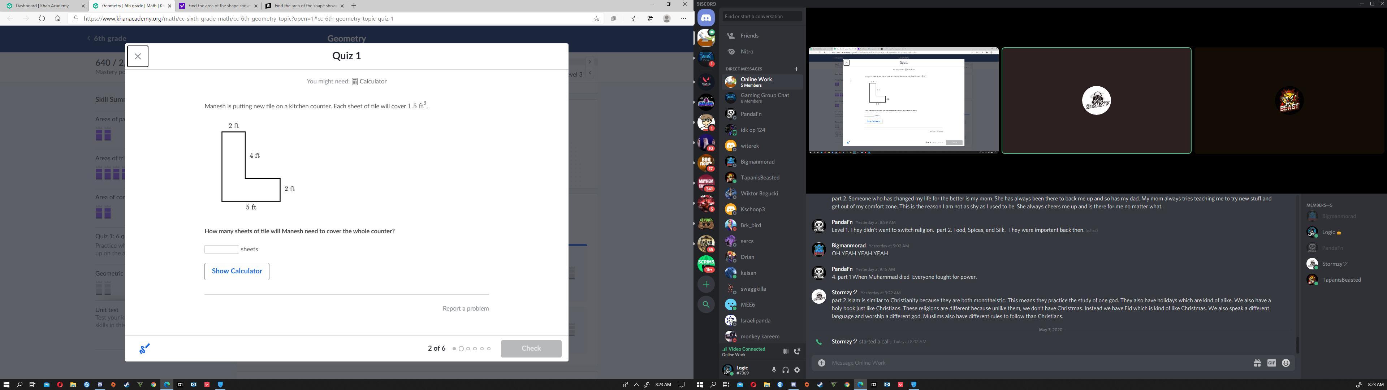Image resolution: width=1387 pixels, height=390 pixels.
Task: Mute the microphone in Discord user panel
Action: (x=774, y=369)
